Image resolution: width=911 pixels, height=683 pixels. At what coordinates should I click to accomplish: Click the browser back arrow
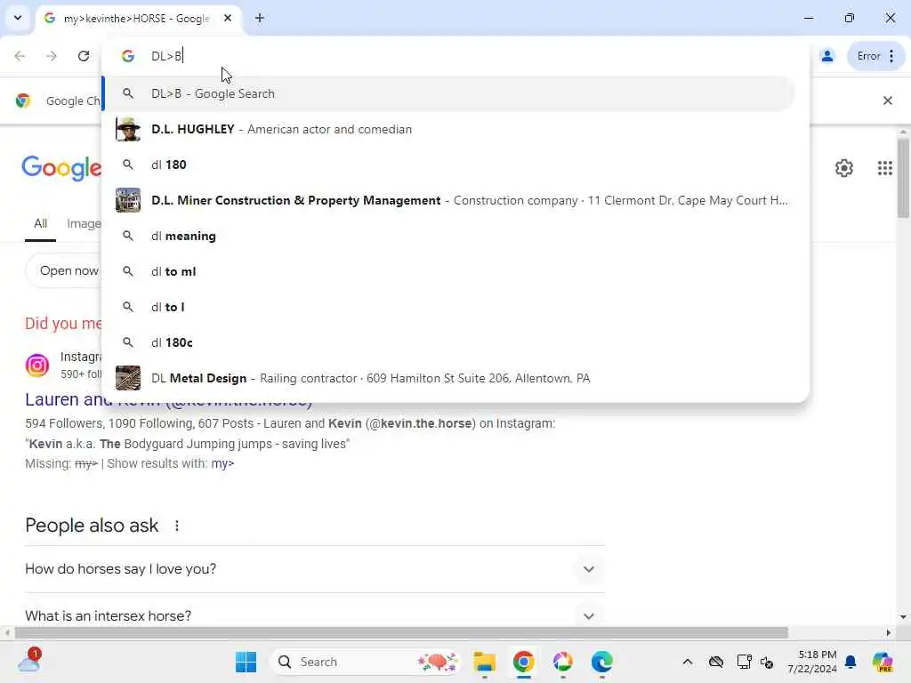(20, 56)
